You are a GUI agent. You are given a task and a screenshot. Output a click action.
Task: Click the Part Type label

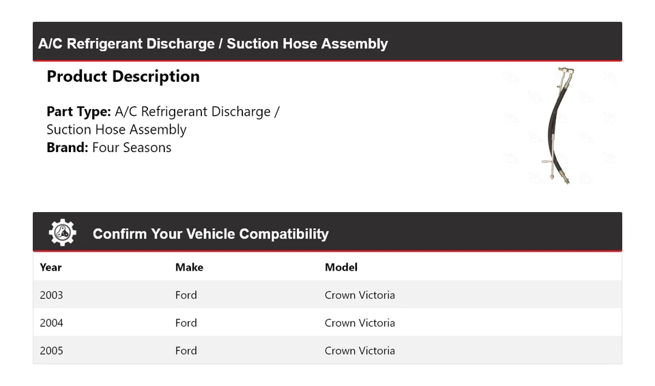78,112
